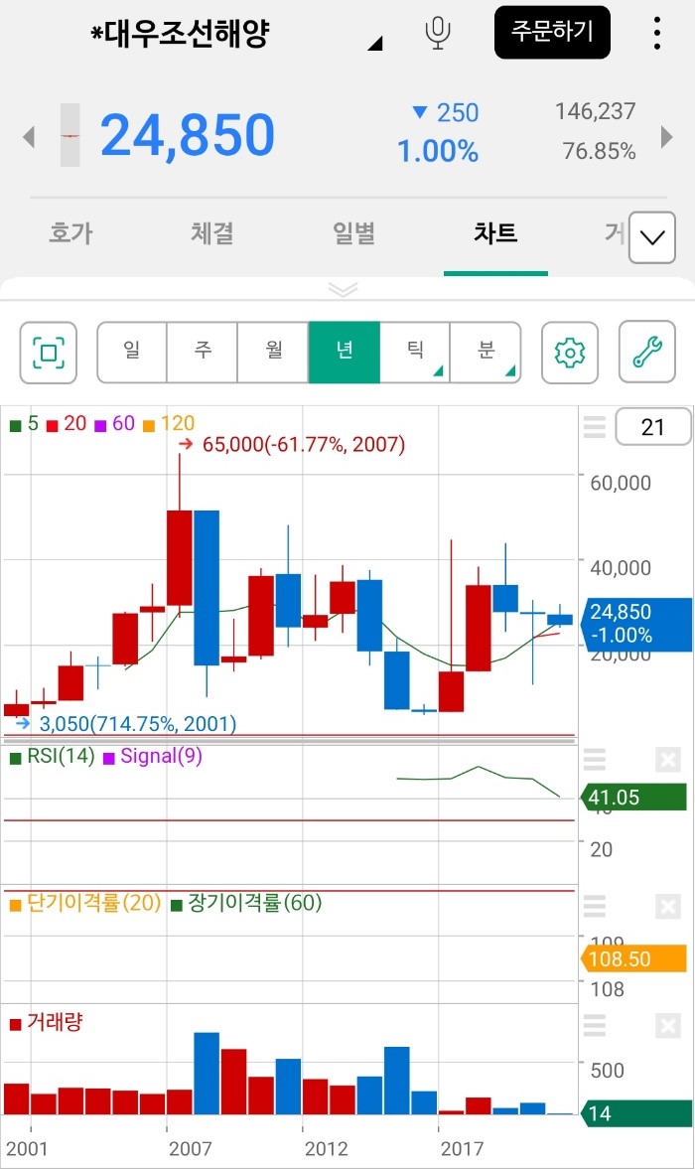Image resolution: width=695 pixels, height=1169 pixels.
Task: Open chart settings gear icon
Action: point(570,353)
